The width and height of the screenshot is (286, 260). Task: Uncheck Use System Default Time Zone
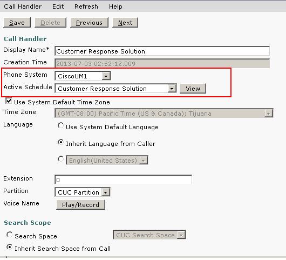(9, 101)
